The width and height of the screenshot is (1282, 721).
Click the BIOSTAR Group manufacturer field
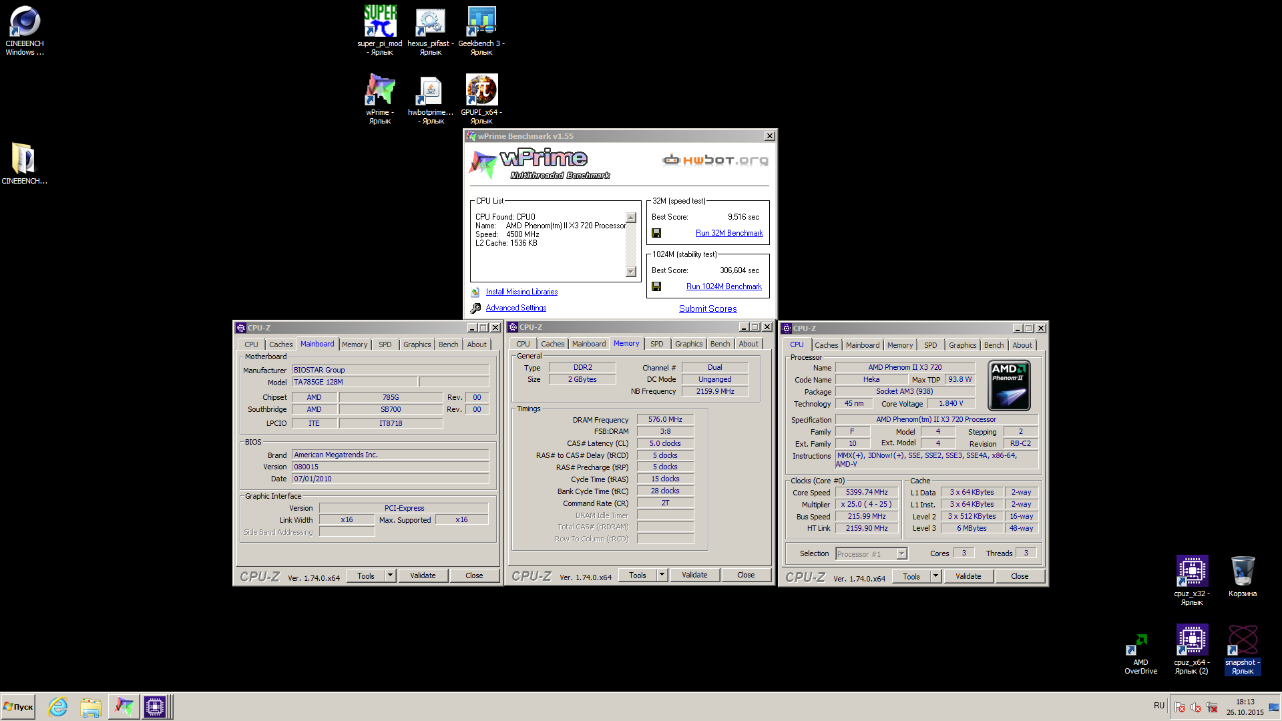point(390,370)
